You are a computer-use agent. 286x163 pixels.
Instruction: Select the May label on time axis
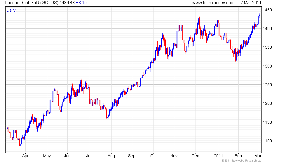pyautogui.click(x=47, y=156)
